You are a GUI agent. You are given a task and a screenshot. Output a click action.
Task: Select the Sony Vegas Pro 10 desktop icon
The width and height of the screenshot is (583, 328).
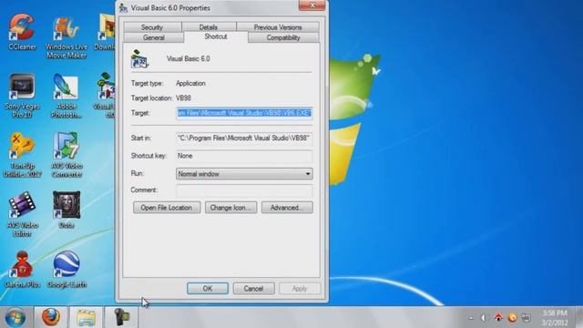(22, 95)
